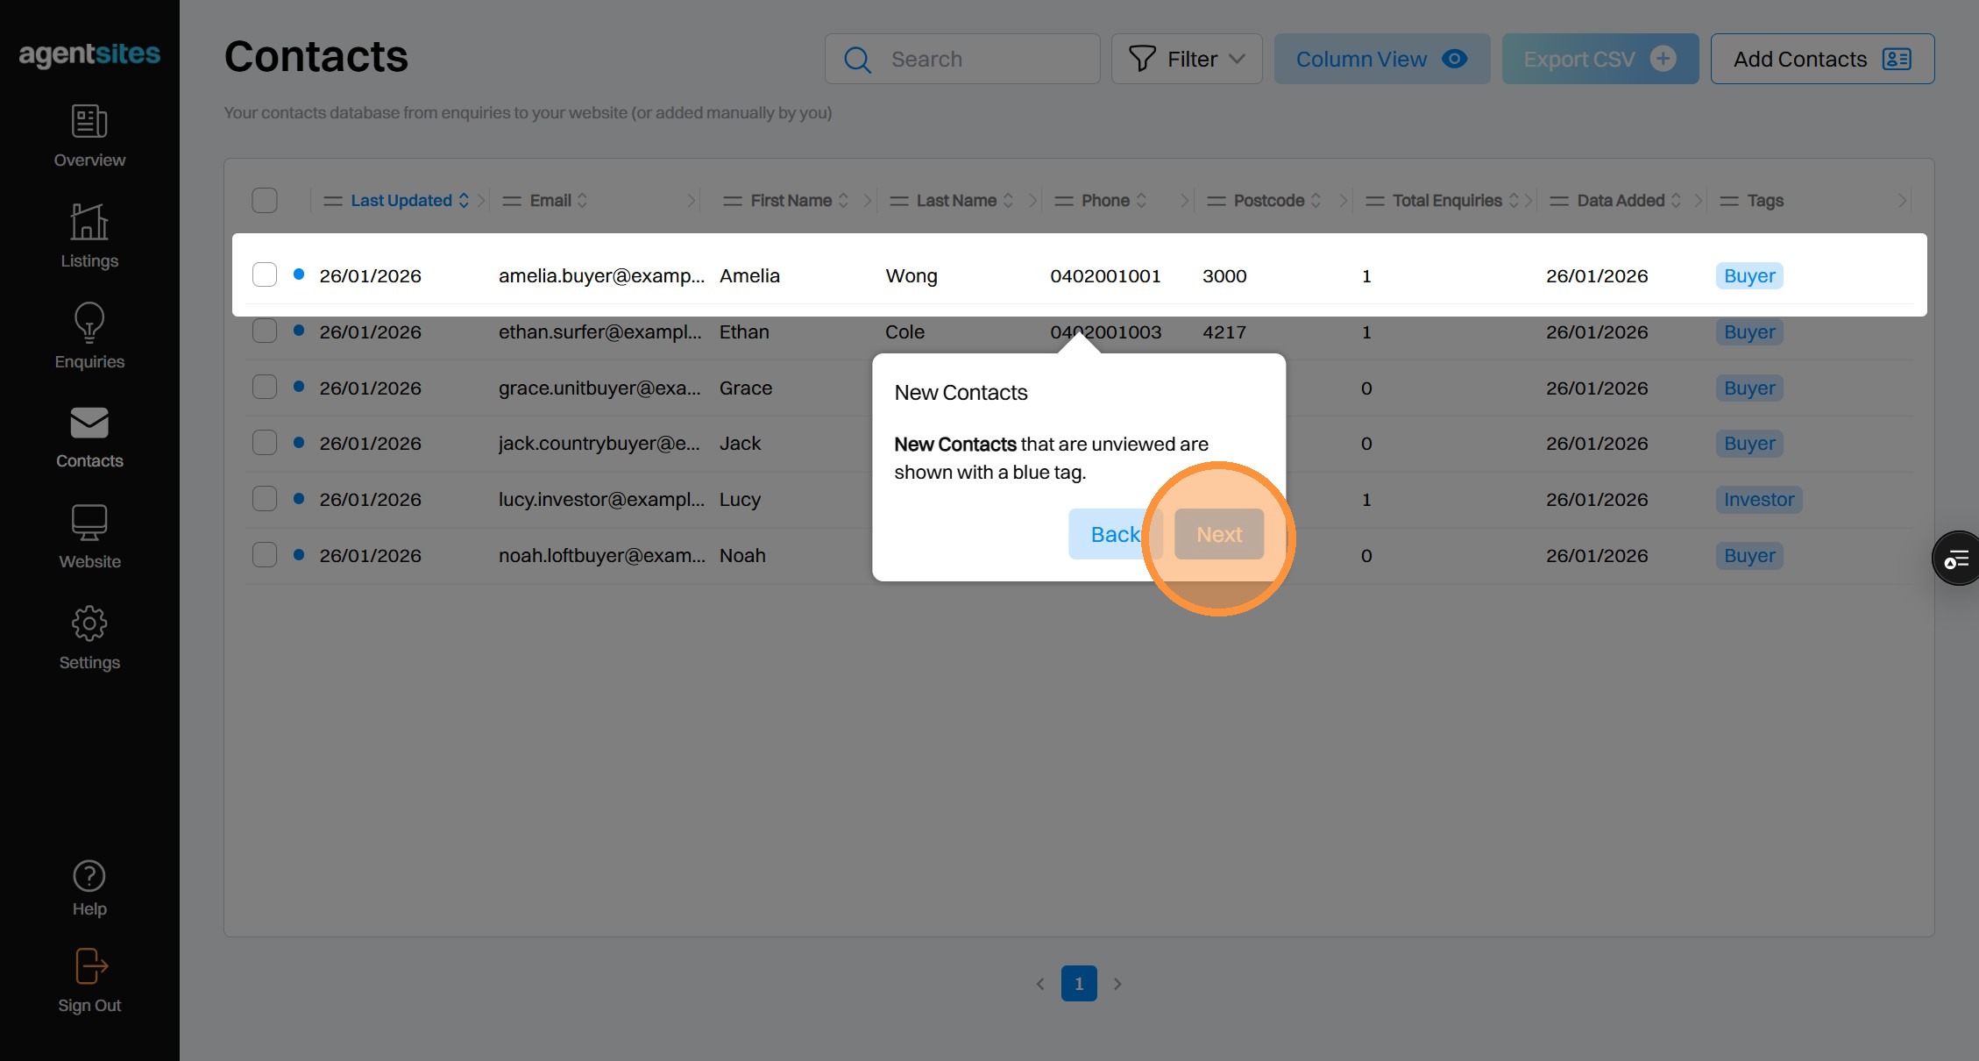Image resolution: width=1979 pixels, height=1061 pixels.
Task: Open the floating checklist widget icon
Action: click(1956, 558)
